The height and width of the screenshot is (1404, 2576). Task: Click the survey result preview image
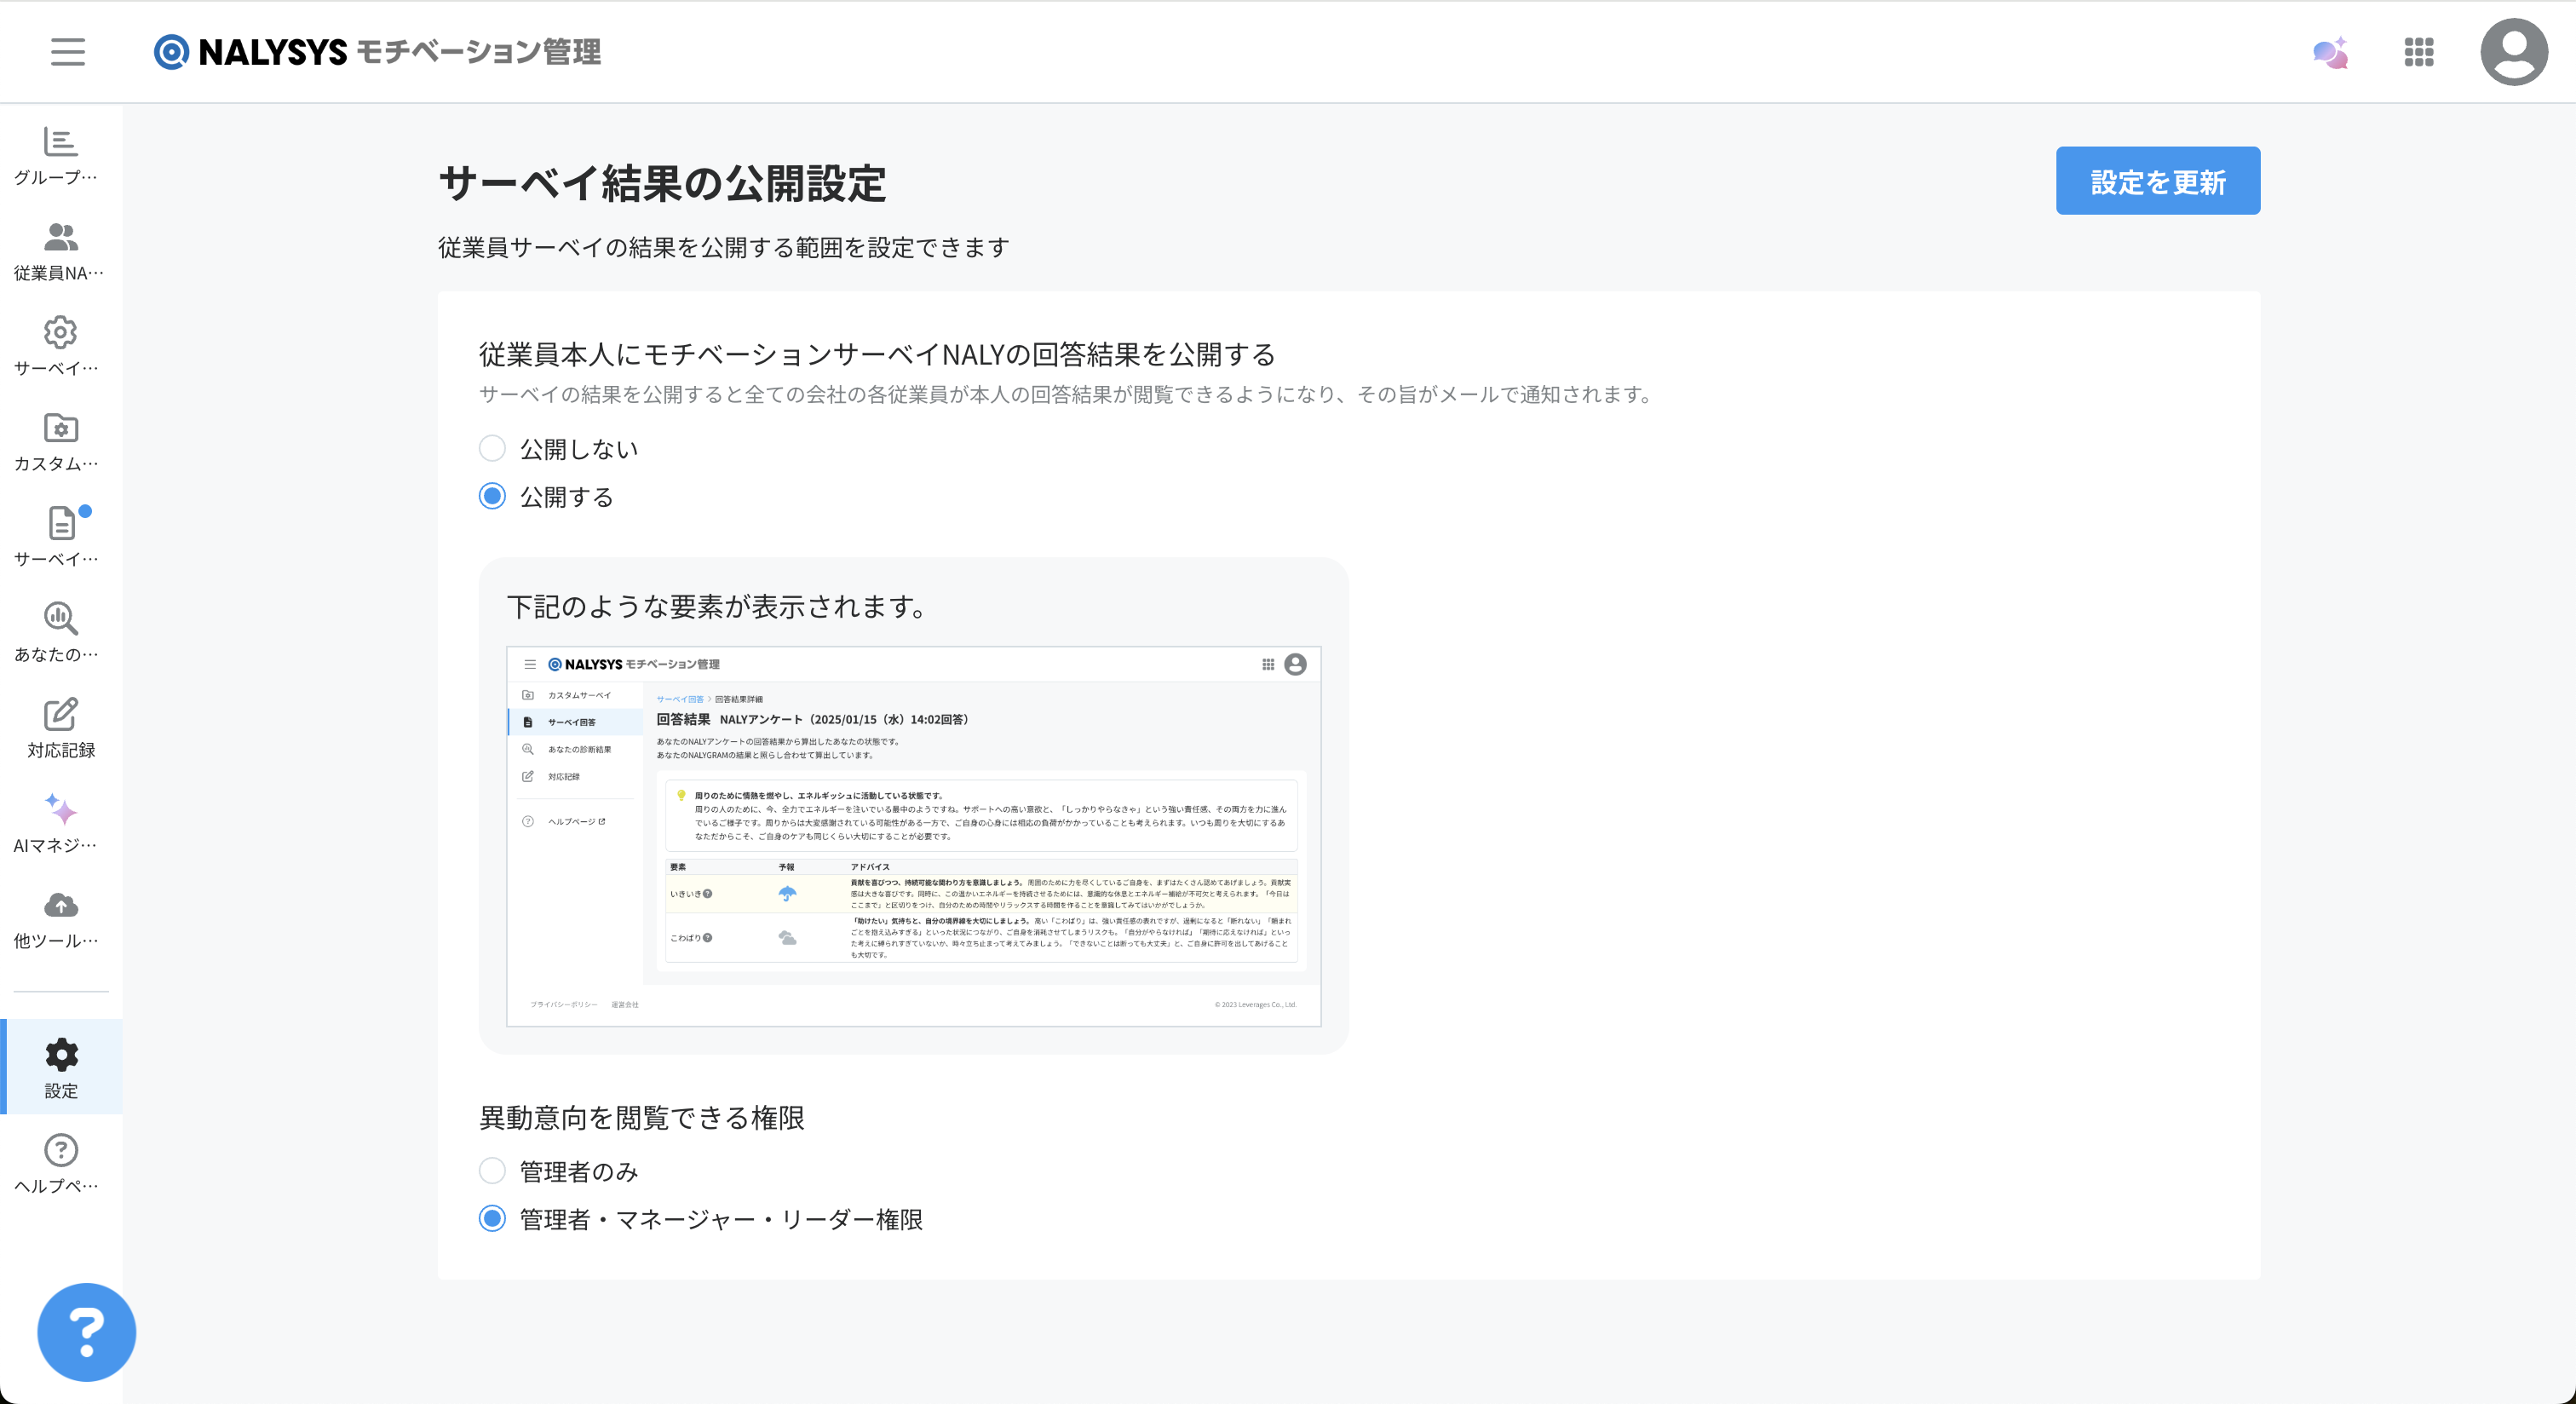pyautogui.click(x=913, y=836)
